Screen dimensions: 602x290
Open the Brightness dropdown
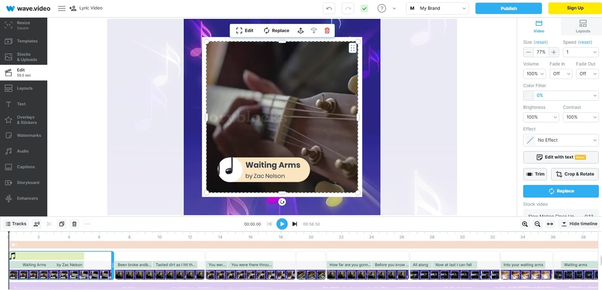click(541, 117)
